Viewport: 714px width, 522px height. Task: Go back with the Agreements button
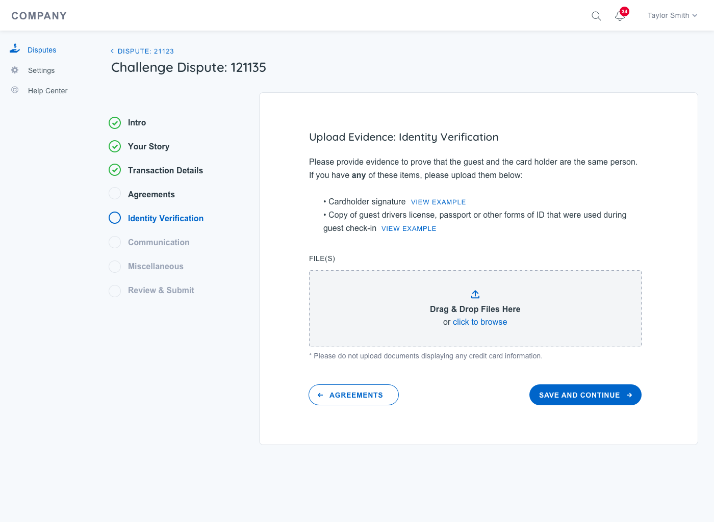[353, 395]
